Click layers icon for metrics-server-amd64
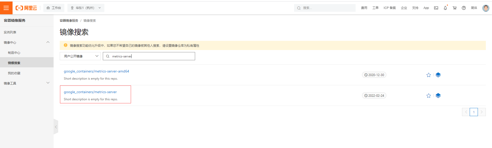 coord(438,75)
